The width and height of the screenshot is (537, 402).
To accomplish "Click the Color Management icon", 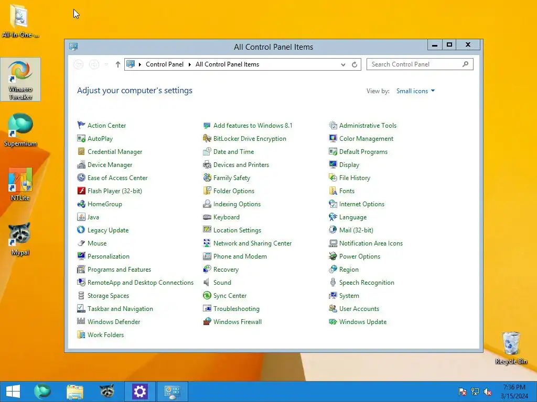I will click(333, 138).
